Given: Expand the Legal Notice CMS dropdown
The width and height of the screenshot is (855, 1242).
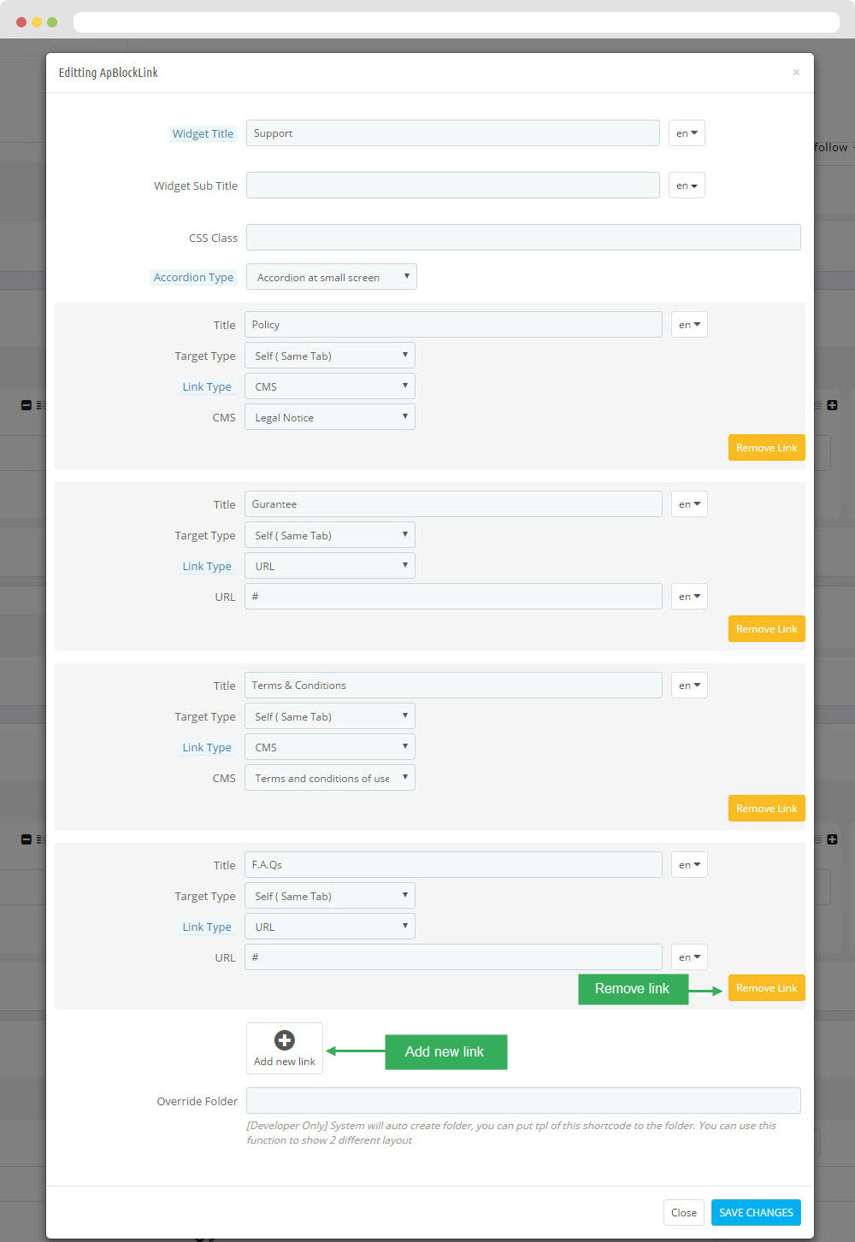Looking at the screenshot, I should (x=329, y=417).
